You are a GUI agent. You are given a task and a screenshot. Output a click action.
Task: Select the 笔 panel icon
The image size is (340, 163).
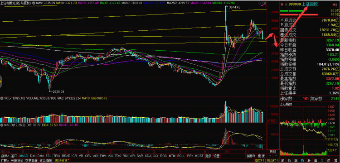pyautogui.click(x=282, y=161)
